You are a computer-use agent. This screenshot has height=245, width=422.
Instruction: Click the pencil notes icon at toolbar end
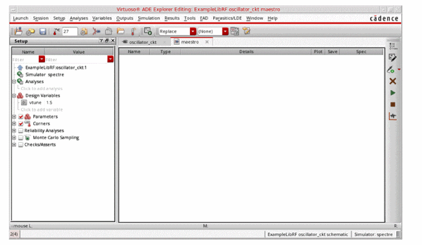click(x=247, y=31)
